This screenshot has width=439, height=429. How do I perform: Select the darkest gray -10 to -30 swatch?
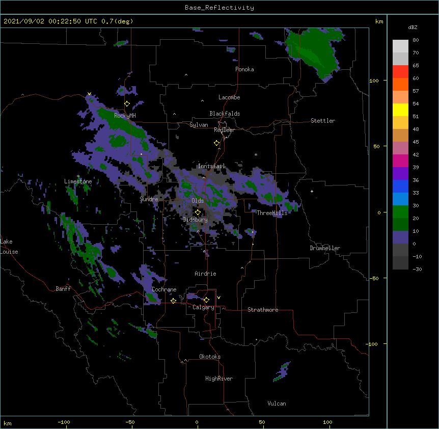[x=400, y=263]
